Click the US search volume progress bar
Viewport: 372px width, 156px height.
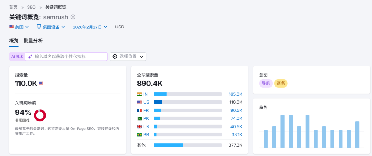point(188,102)
